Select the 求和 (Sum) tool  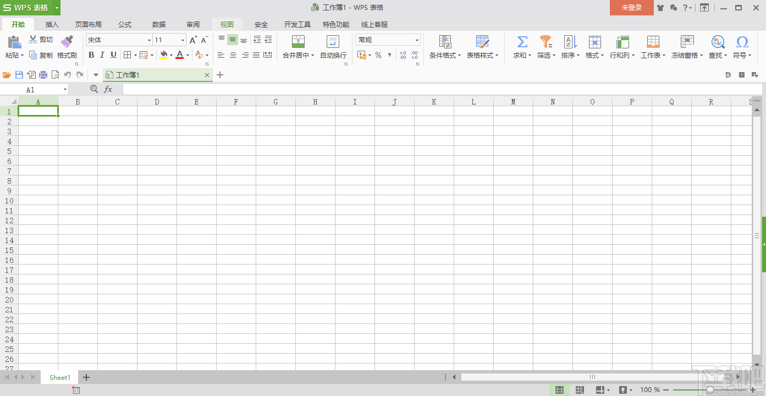point(520,47)
